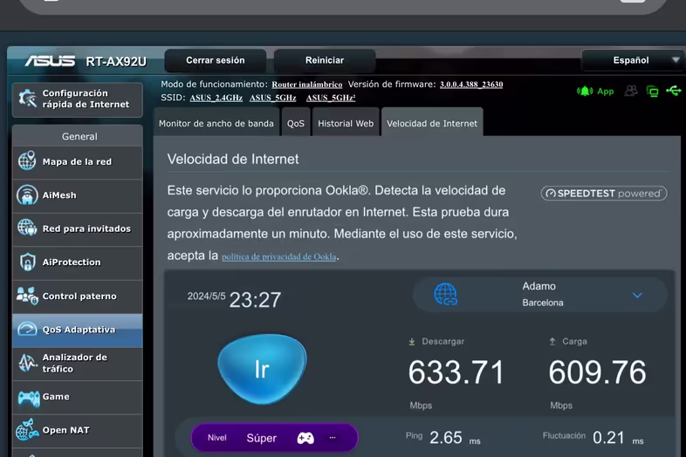Click the green network clients monitor icon
The image size is (686, 457).
click(652, 92)
